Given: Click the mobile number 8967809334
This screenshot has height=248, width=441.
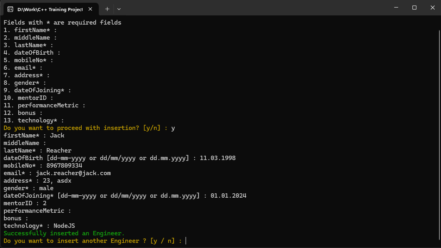Looking at the screenshot, I should (64, 166).
